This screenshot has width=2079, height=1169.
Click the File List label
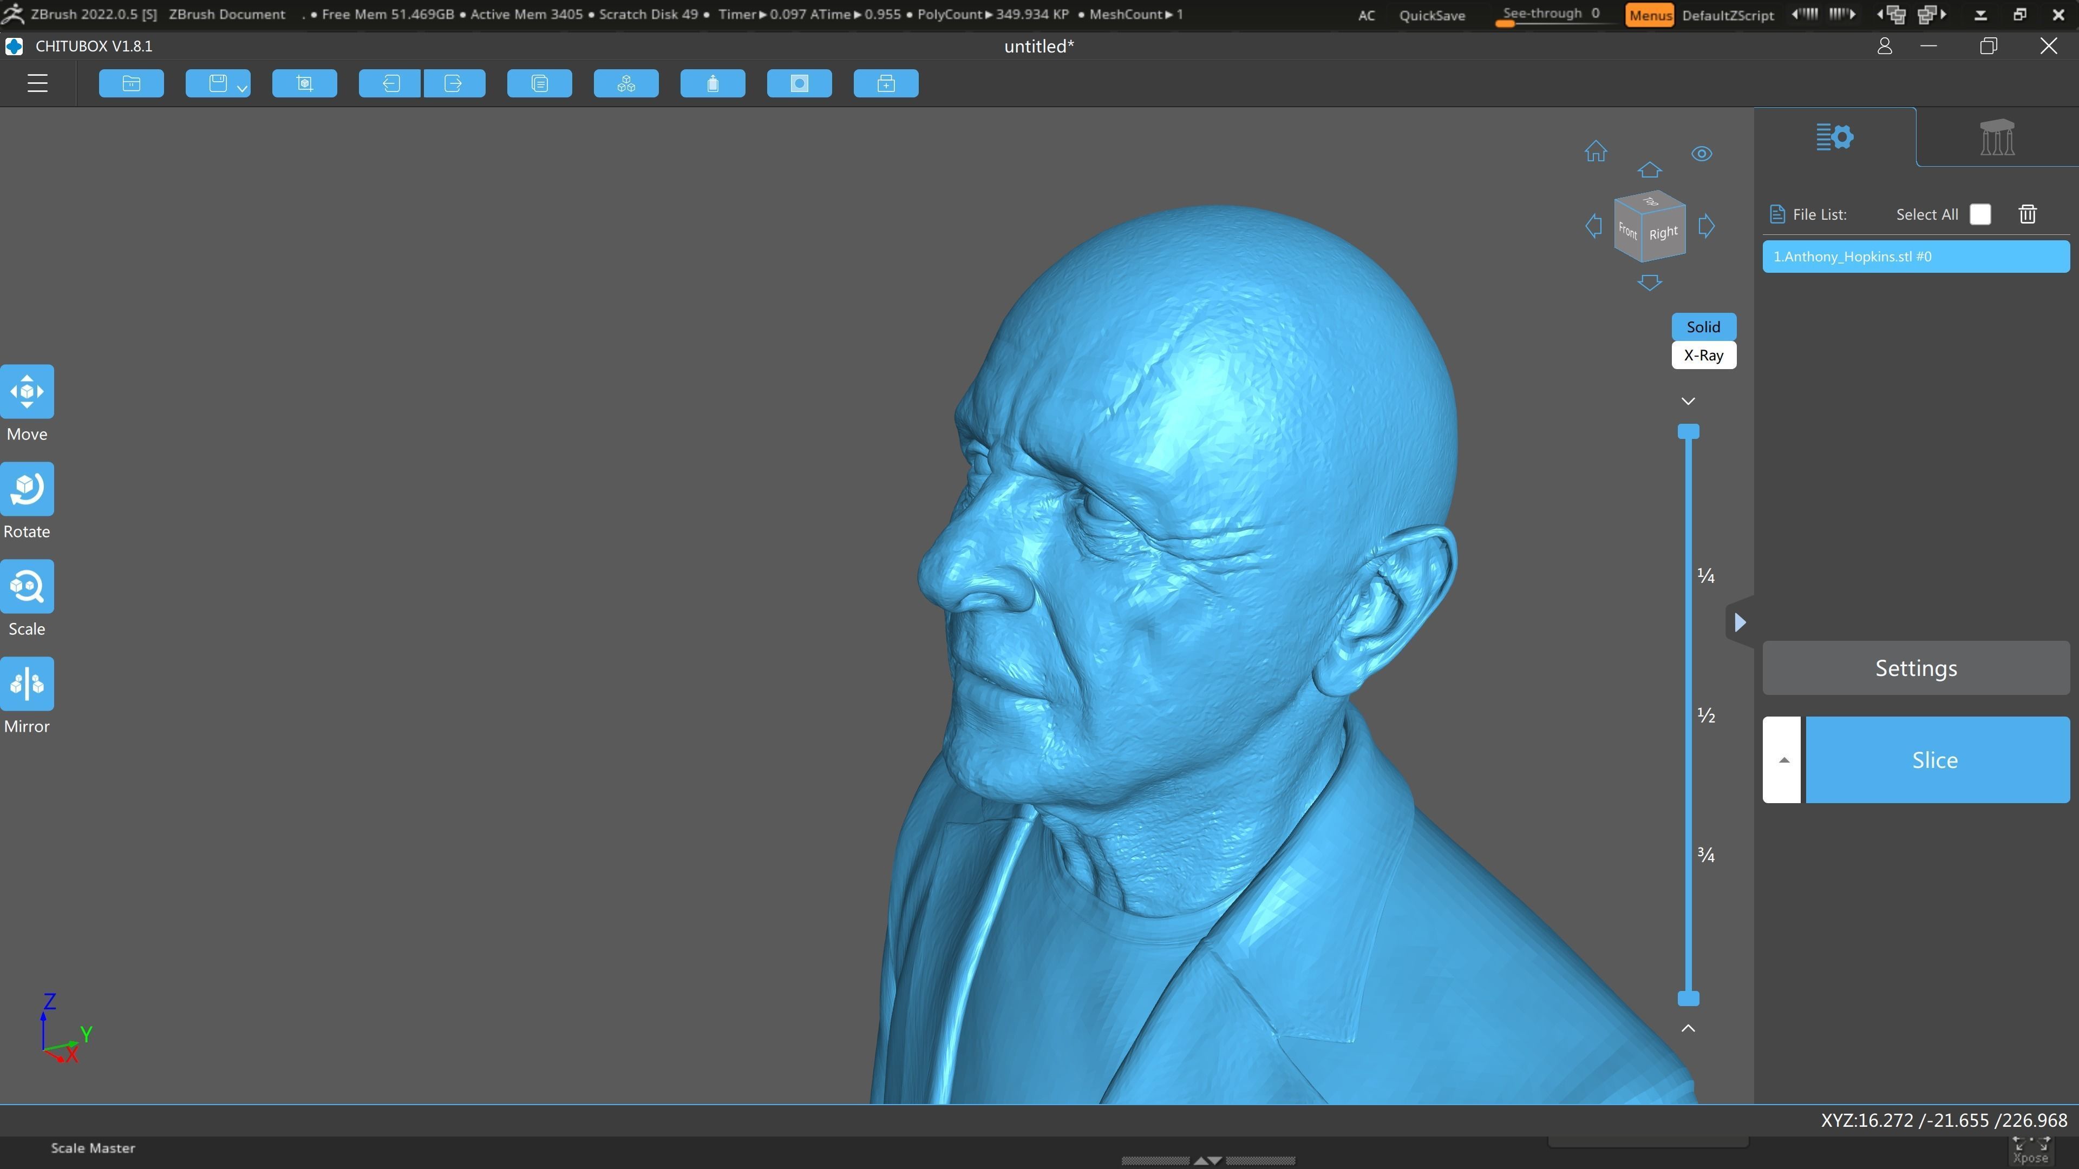1819,214
